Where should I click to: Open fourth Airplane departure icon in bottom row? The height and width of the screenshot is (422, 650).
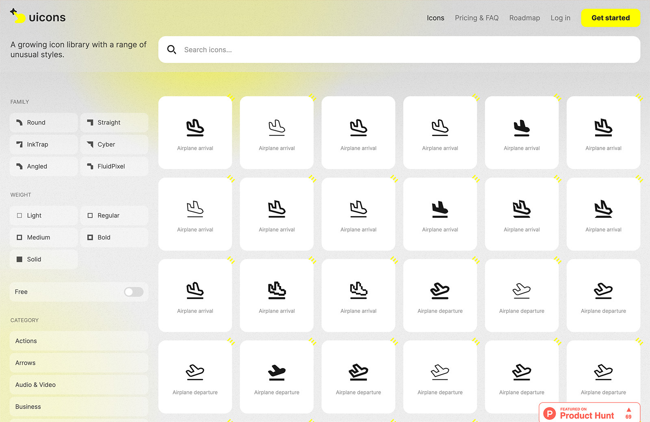(x=440, y=377)
